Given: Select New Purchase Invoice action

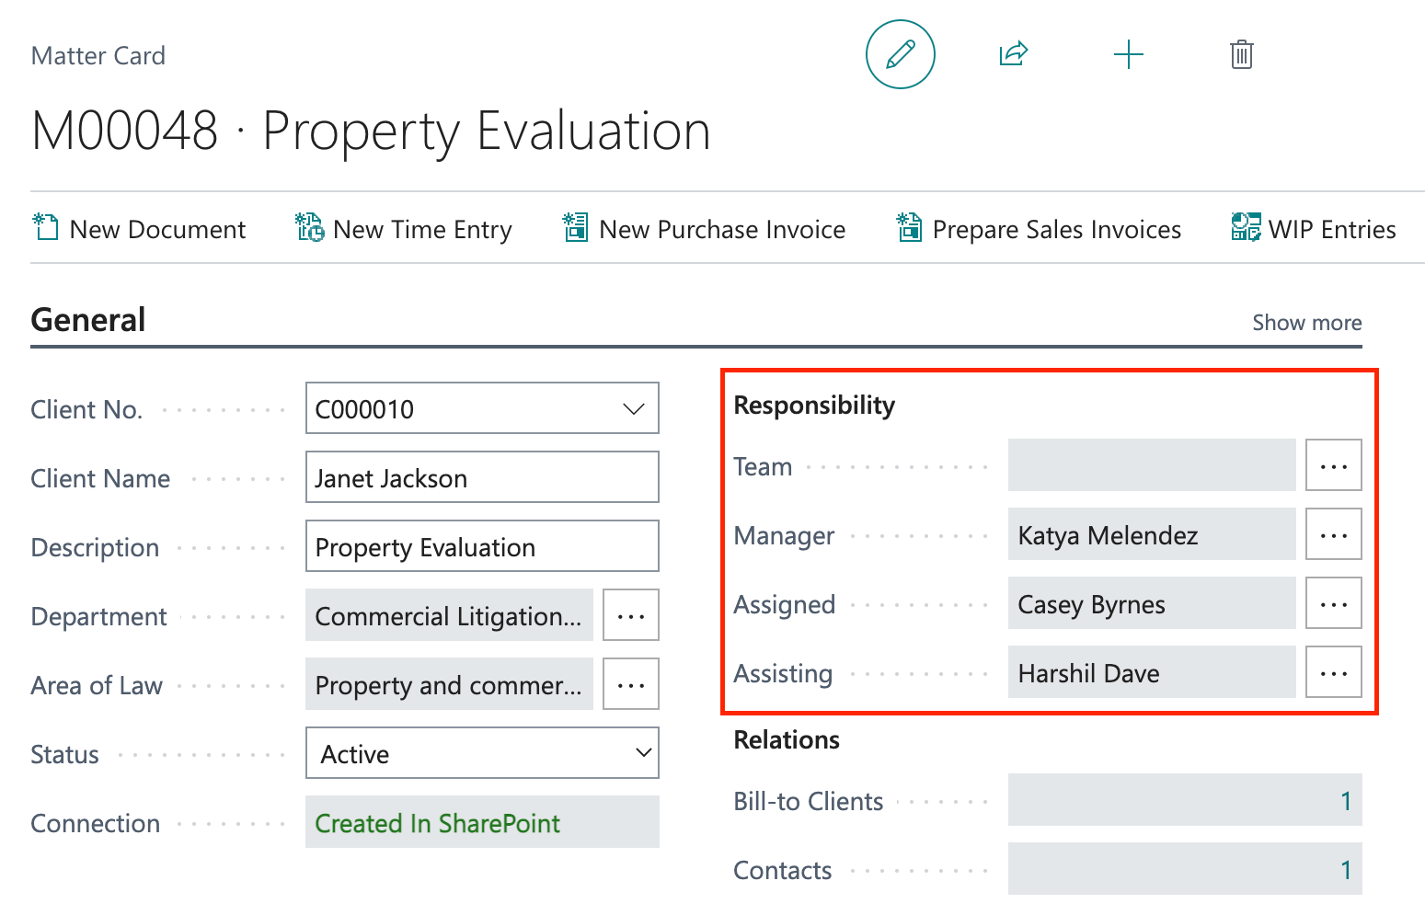Looking at the screenshot, I should pos(722,229).
